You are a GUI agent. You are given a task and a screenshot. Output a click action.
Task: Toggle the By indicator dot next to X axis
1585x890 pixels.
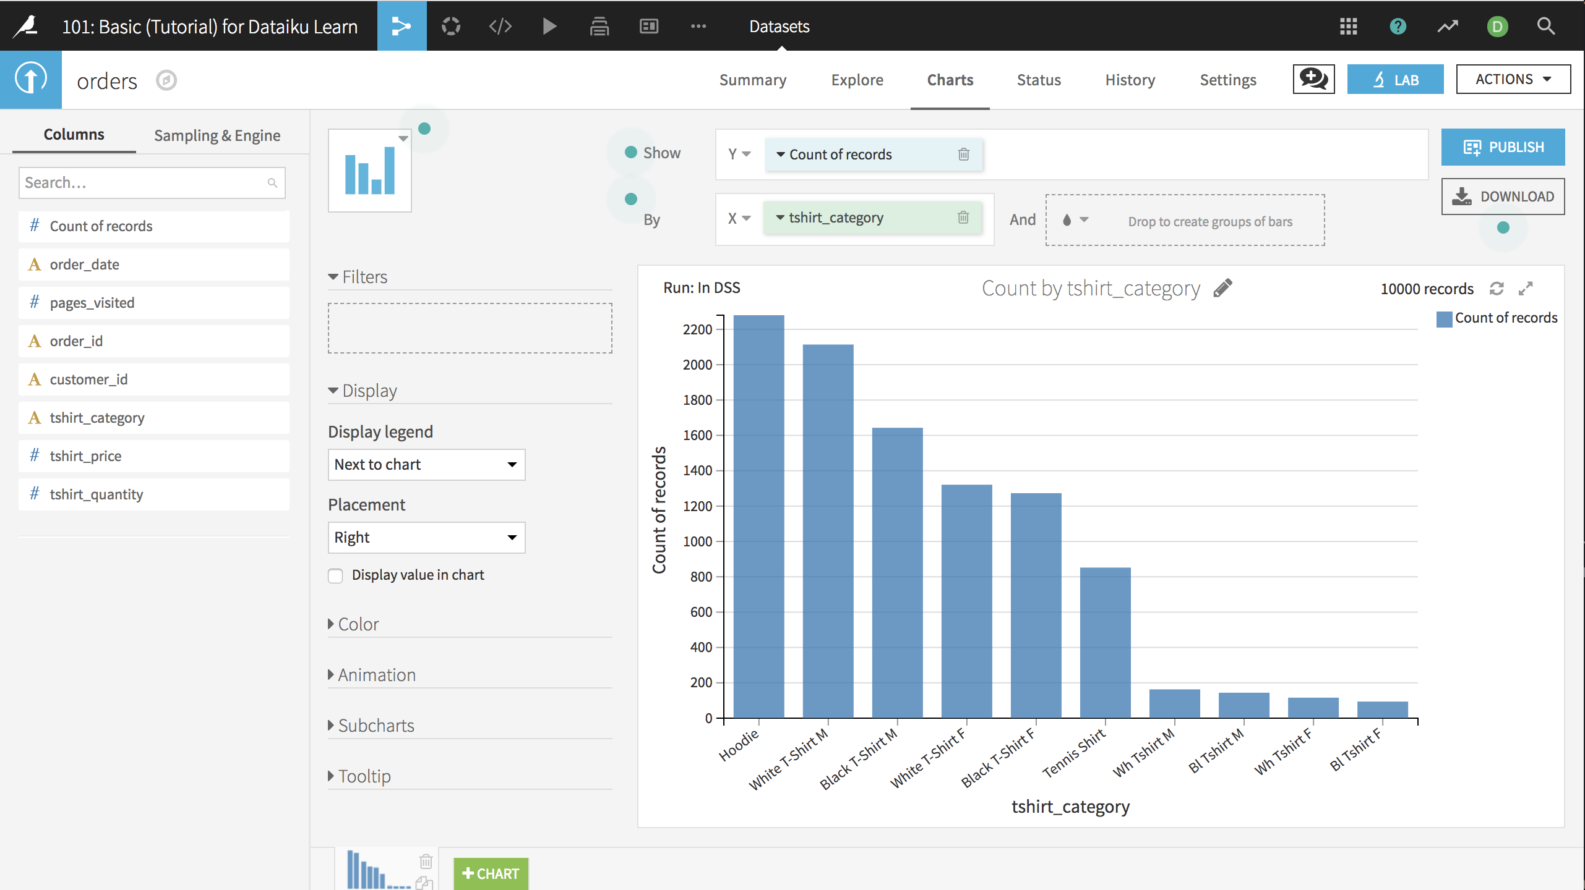click(630, 199)
